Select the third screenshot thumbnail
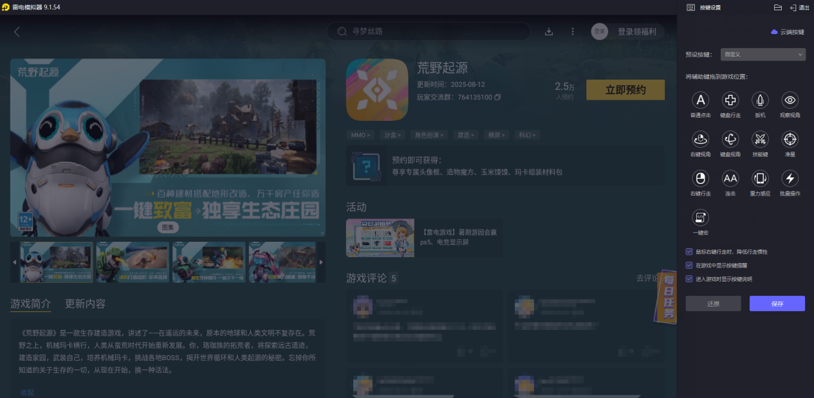Viewport: 814px width, 398px height. click(208, 262)
